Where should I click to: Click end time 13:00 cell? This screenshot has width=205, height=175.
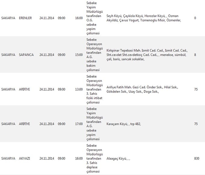pyautogui.click(x=79, y=89)
